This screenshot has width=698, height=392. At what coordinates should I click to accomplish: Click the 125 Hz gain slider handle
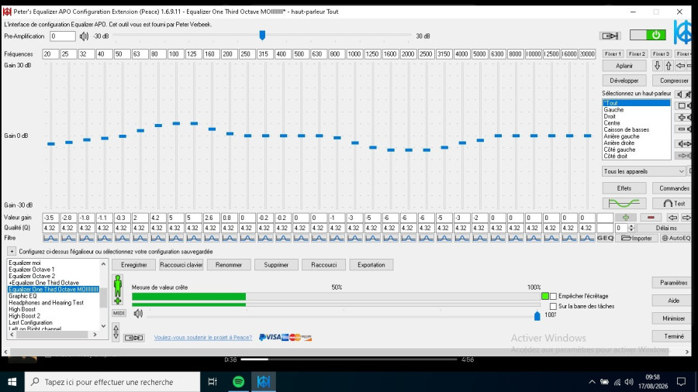pos(194,123)
